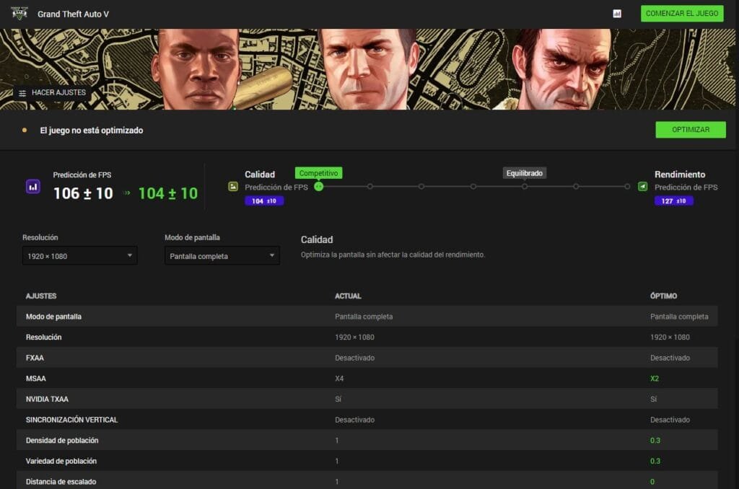Screen dimensions: 739x489
Task: Open the performance chart icon in header
Action: pos(617,14)
